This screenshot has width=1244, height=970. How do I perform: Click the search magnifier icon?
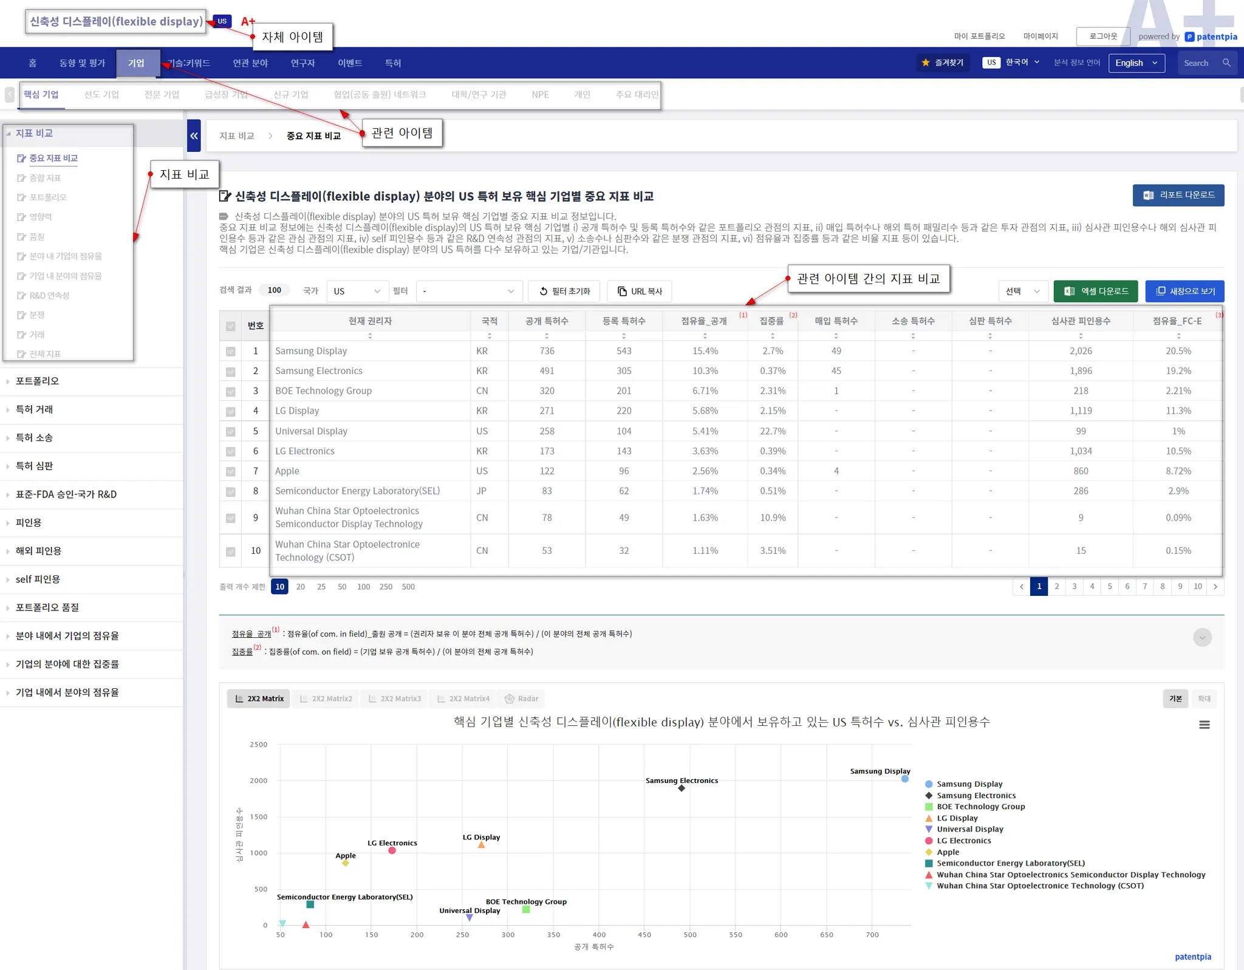[1226, 63]
